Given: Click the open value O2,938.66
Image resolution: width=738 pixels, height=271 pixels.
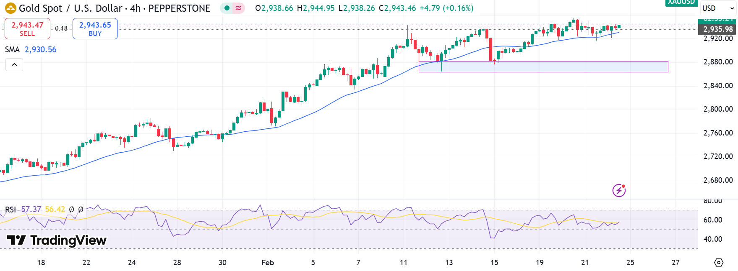Looking at the screenshot, I should click(x=274, y=8).
